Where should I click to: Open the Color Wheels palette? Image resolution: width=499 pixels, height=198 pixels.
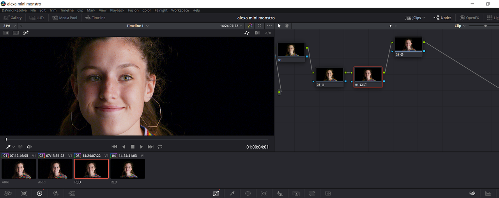(39, 193)
